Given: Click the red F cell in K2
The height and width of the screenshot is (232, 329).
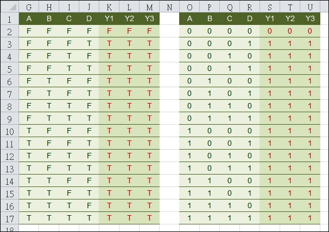Looking at the screenshot, I should [x=109, y=31].
